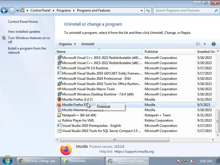Switch to Downloads taskbar item
This screenshot has width=220, height=165.
(x=83, y=161)
